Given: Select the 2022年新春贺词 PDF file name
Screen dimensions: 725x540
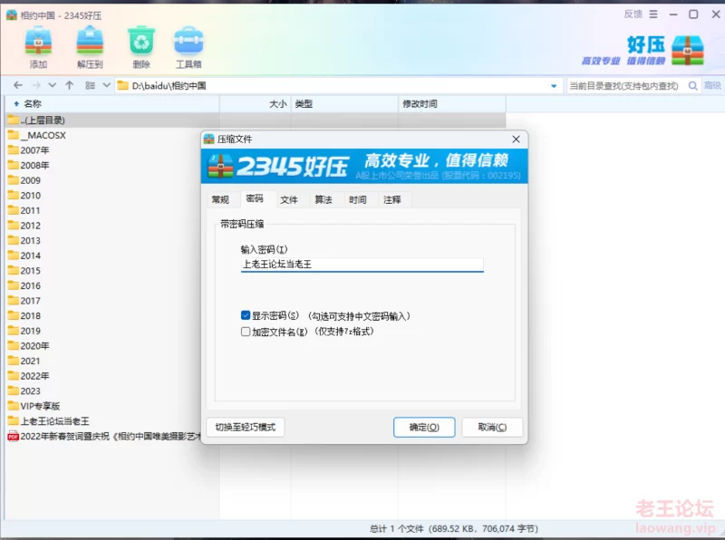Looking at the screenshot, I should [x=111, y=436].
